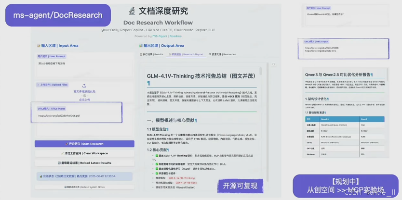
Task: Click the pilcrow anchor under the GLM-4.1V-Thinking title
Action: (x=148, y=83)
